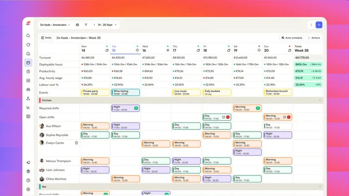Select the Thu 17 day header

[x=186, y=49]
